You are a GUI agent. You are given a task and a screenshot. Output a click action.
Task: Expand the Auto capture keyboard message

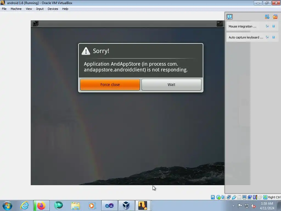coord(246,37)
